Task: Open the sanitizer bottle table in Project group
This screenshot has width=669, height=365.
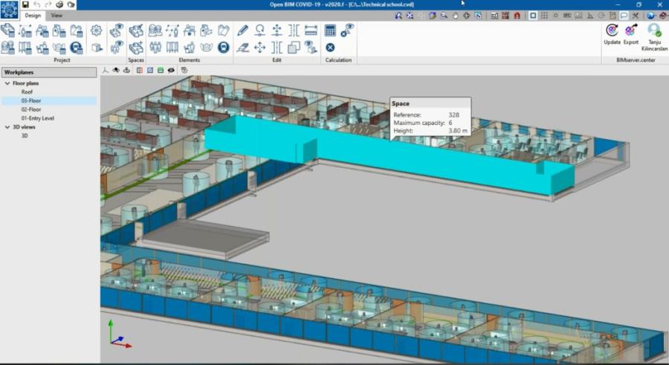Action: (x=59, y=30)
